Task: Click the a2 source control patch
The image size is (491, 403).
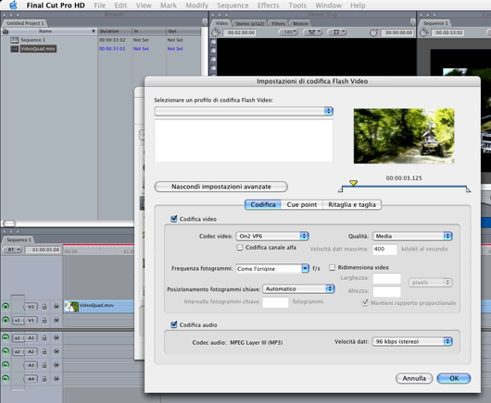Action: coord(18,351)
